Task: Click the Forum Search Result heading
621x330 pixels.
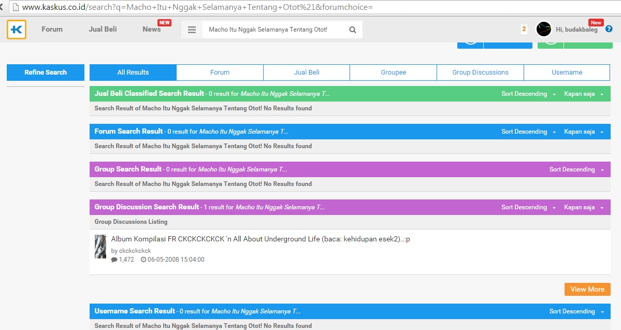Action: pyautogui.click(x=129, y=131)
